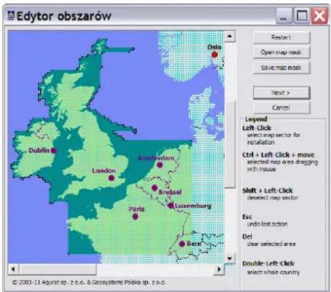Click the Bern label on the map
This screenshot has width=331, height=292.
pos(194,244)
